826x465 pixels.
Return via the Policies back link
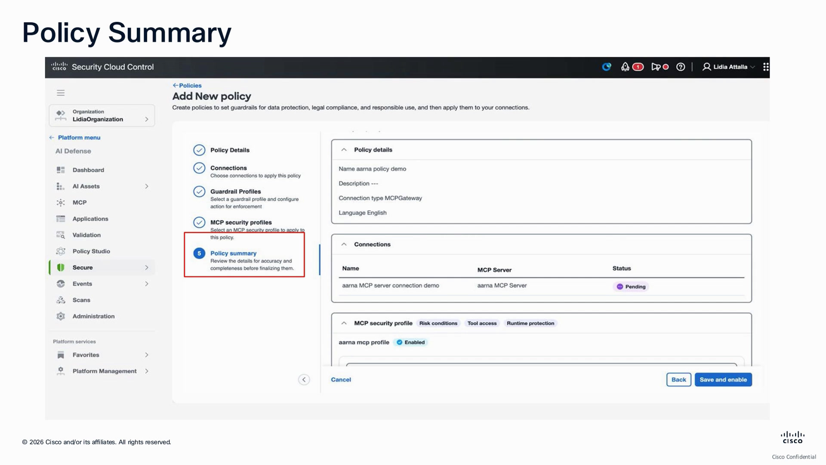click(187, 86)
